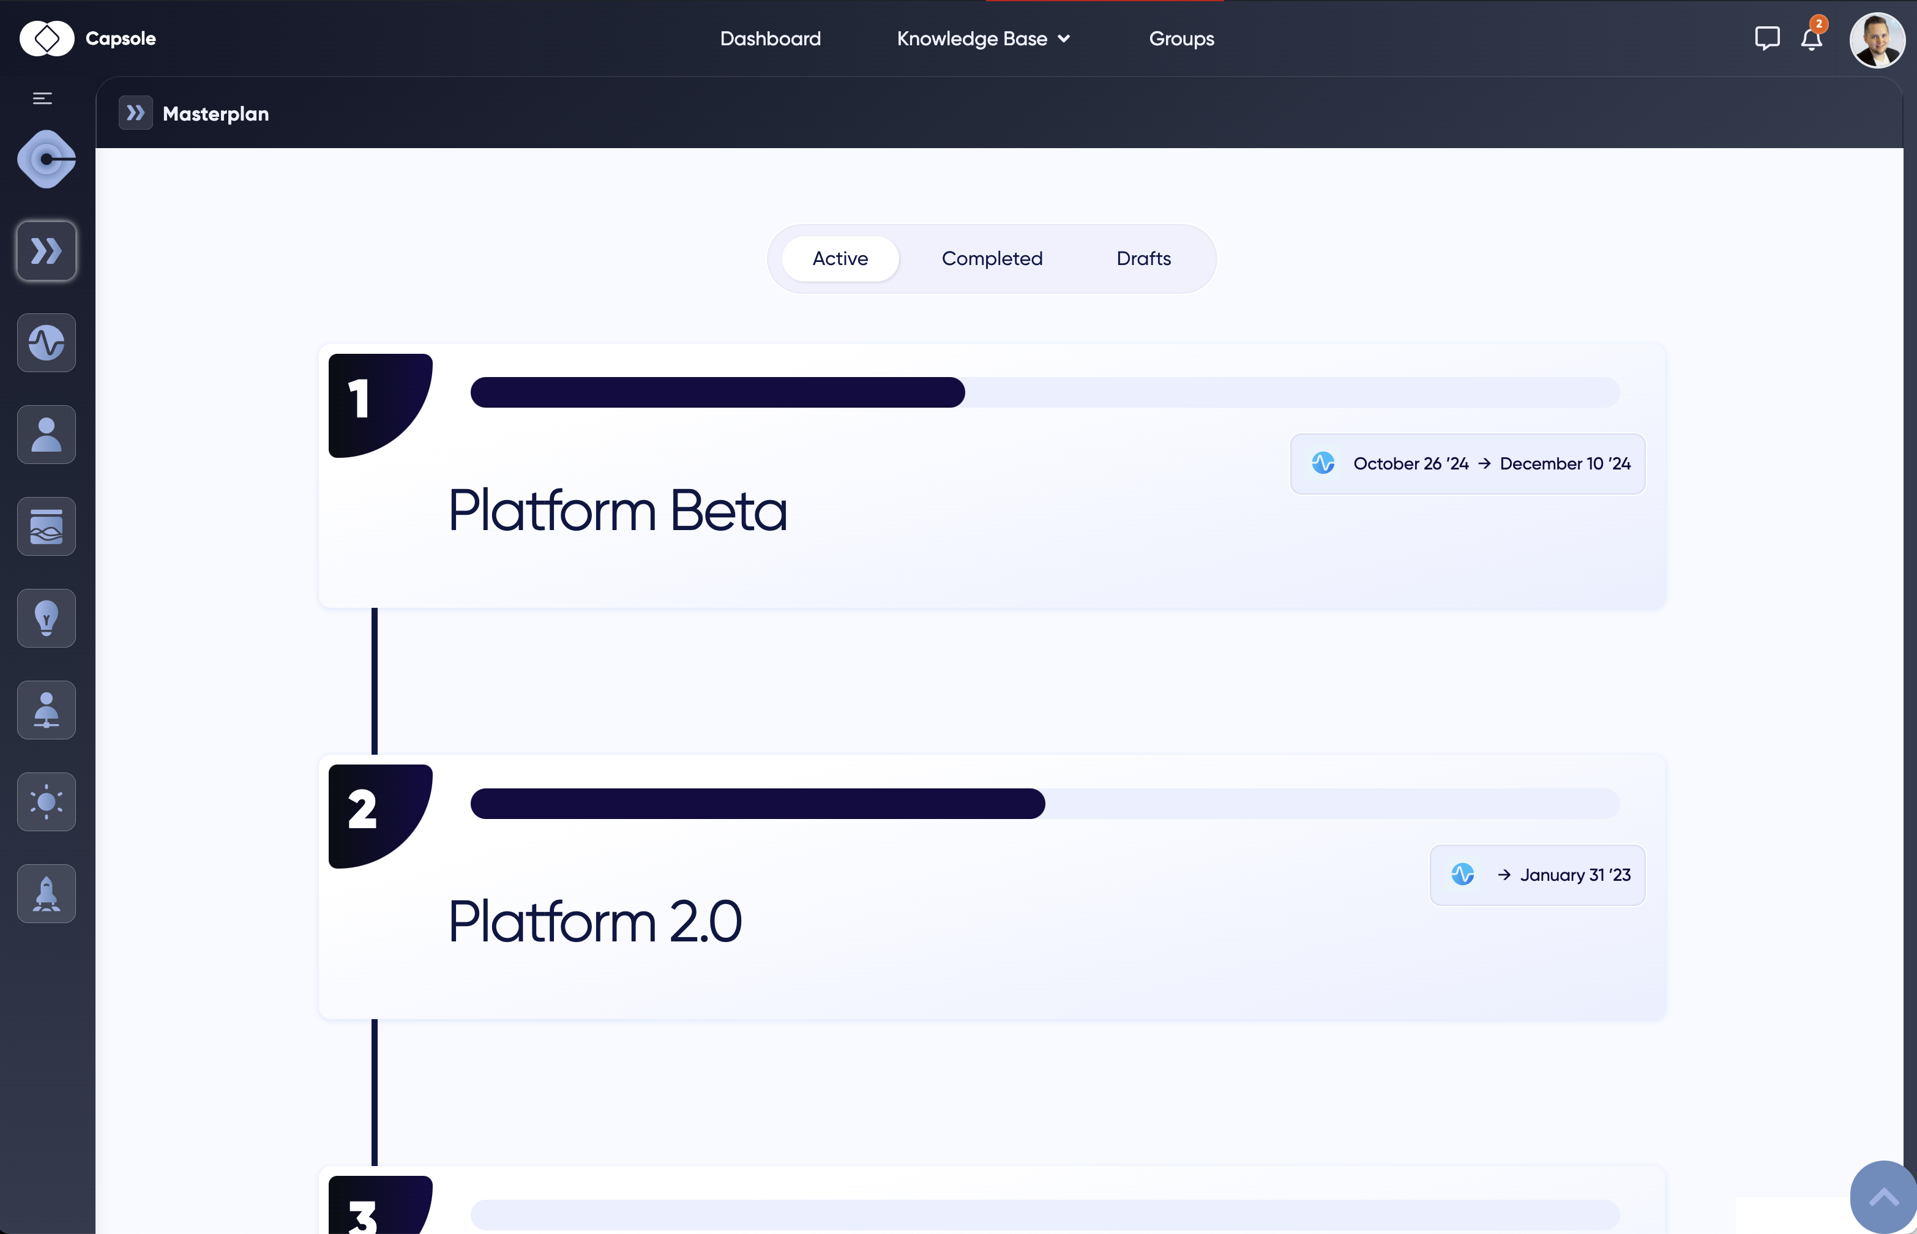Click pulse icon in Platform 2.0 date badge
This screenshot has width=1917, height=1234.
point(1462,874)
